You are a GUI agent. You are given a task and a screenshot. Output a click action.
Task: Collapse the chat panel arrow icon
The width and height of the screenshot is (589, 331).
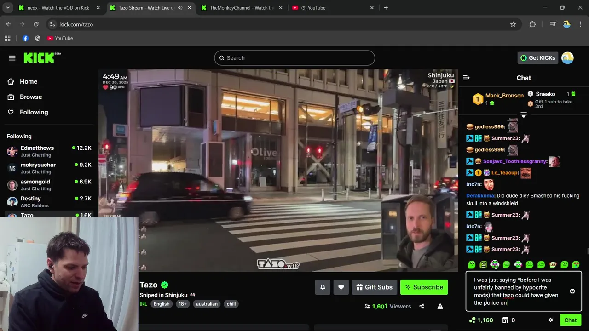[x=466, y=78]
